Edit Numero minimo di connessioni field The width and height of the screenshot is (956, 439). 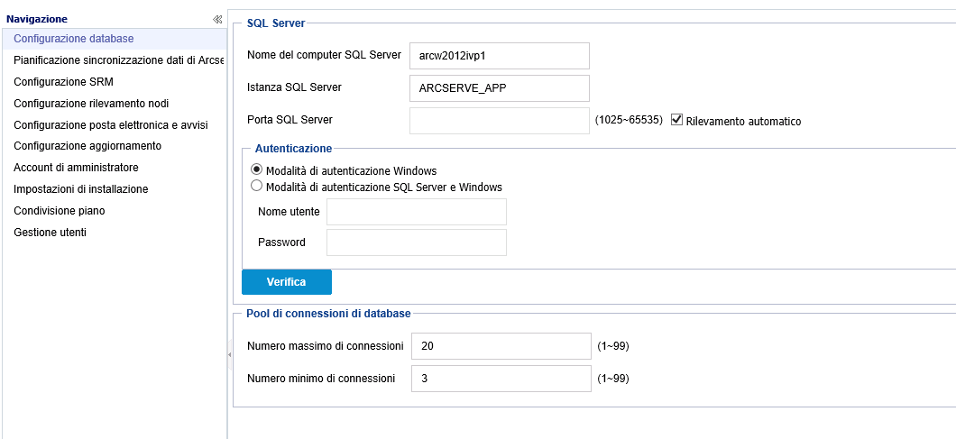(x=501, y=378)
